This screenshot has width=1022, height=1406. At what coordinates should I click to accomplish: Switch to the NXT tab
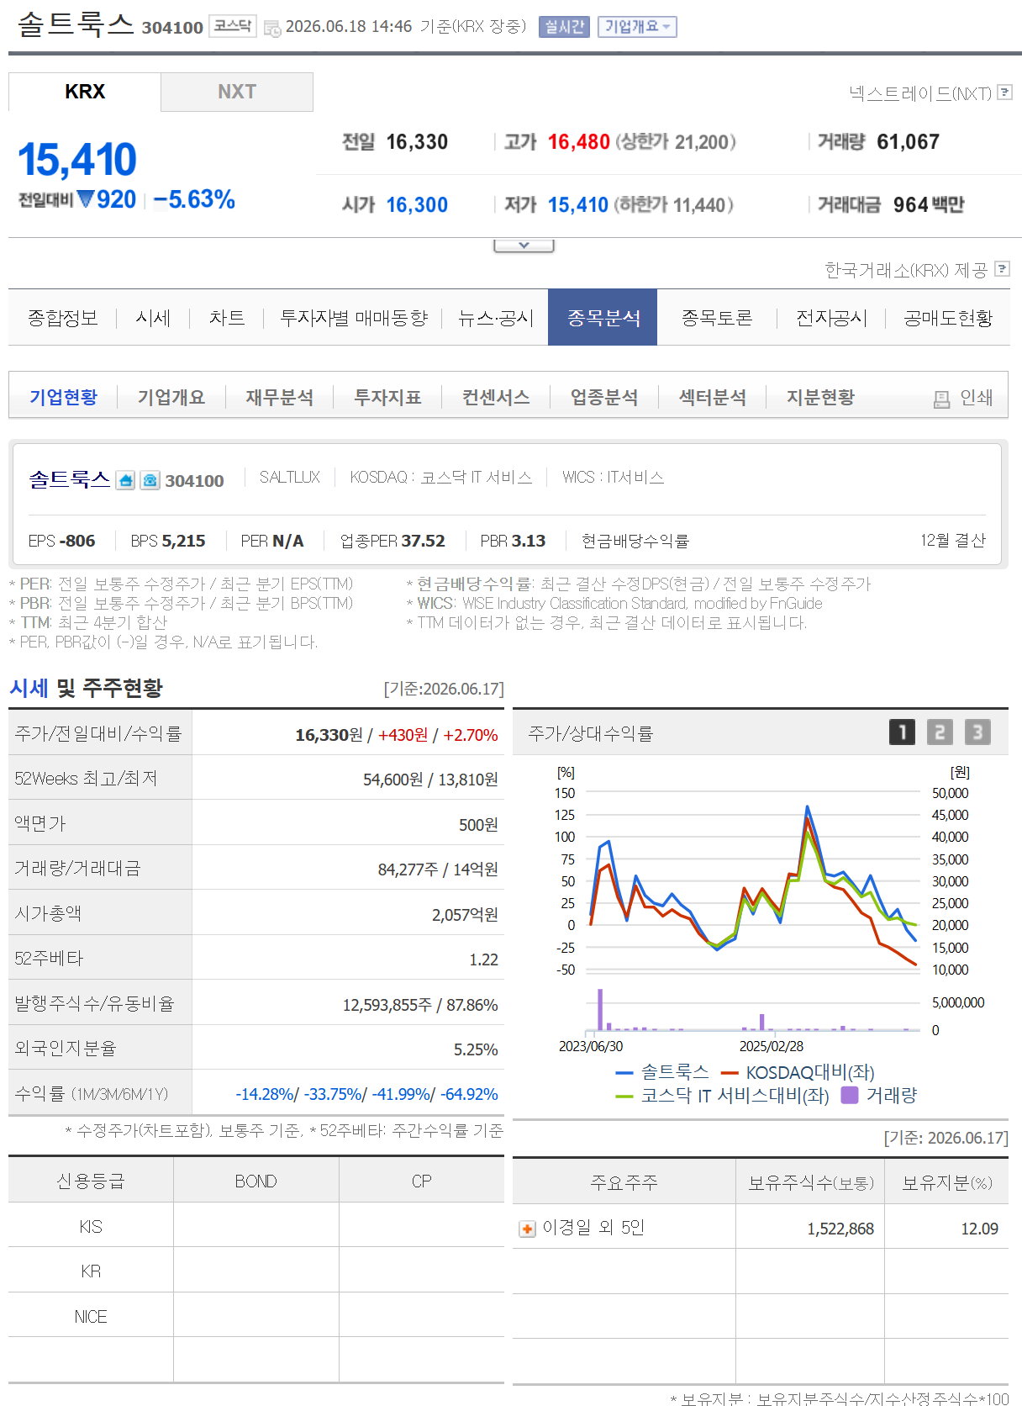tap(237, 92)
